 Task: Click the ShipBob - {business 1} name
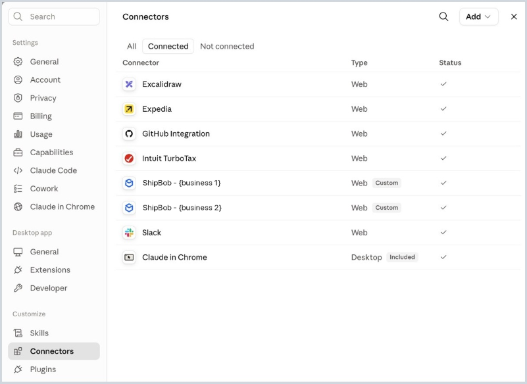182,183
